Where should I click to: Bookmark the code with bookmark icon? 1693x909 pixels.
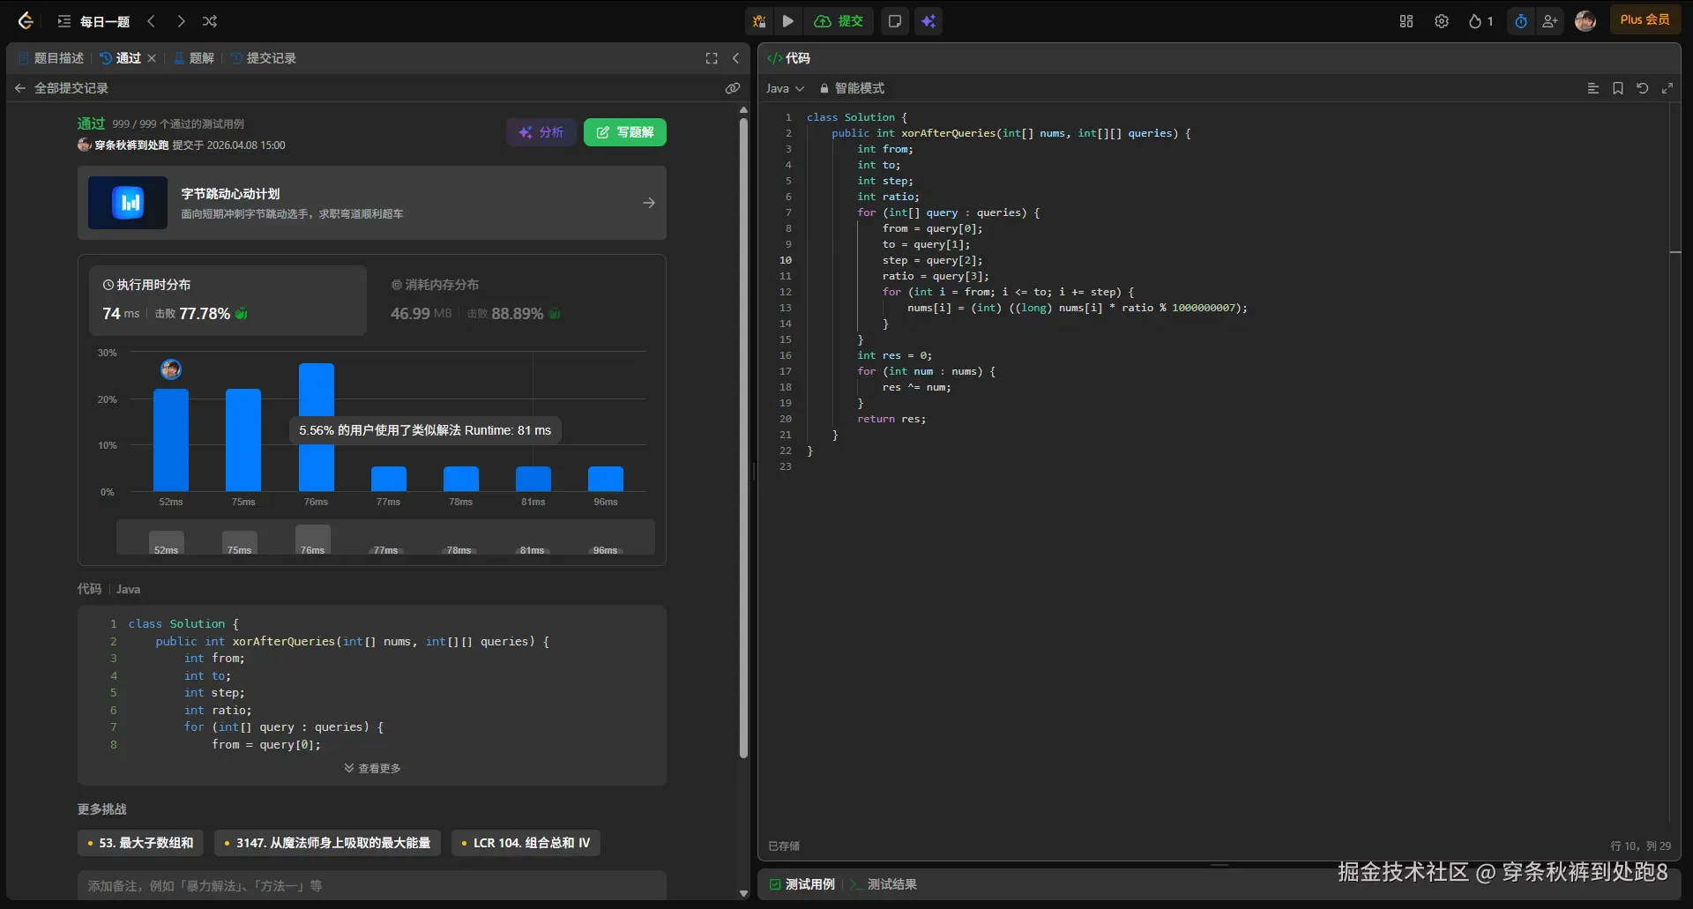coord(1617,88)
